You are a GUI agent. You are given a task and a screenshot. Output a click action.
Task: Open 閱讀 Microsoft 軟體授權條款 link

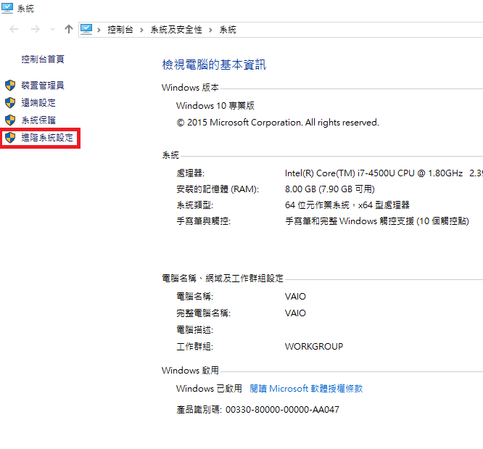coord(306,388)
